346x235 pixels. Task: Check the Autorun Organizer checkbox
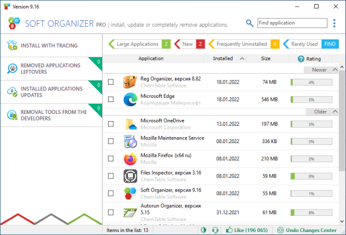click(111, 212)
